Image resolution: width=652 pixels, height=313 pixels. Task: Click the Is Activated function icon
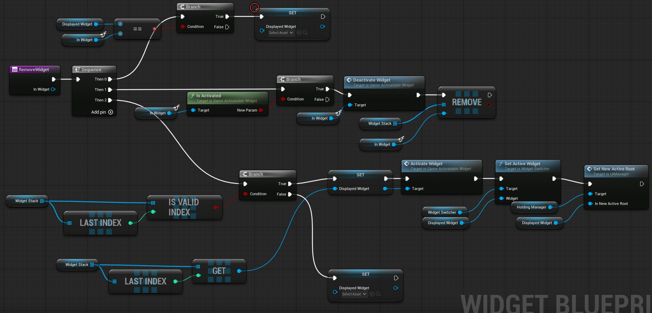point(192,96)
